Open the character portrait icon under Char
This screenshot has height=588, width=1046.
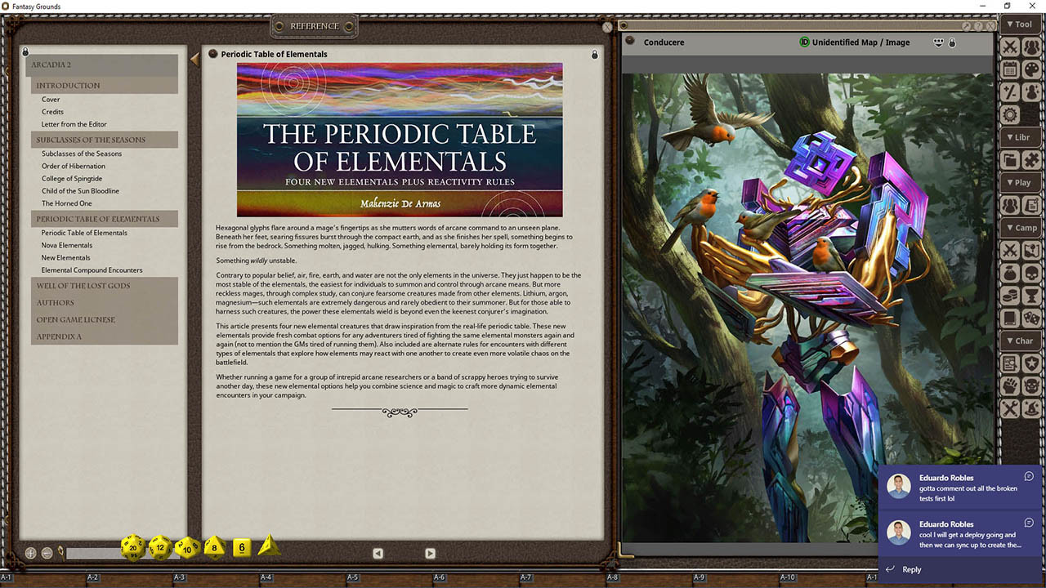point(1010,363)
